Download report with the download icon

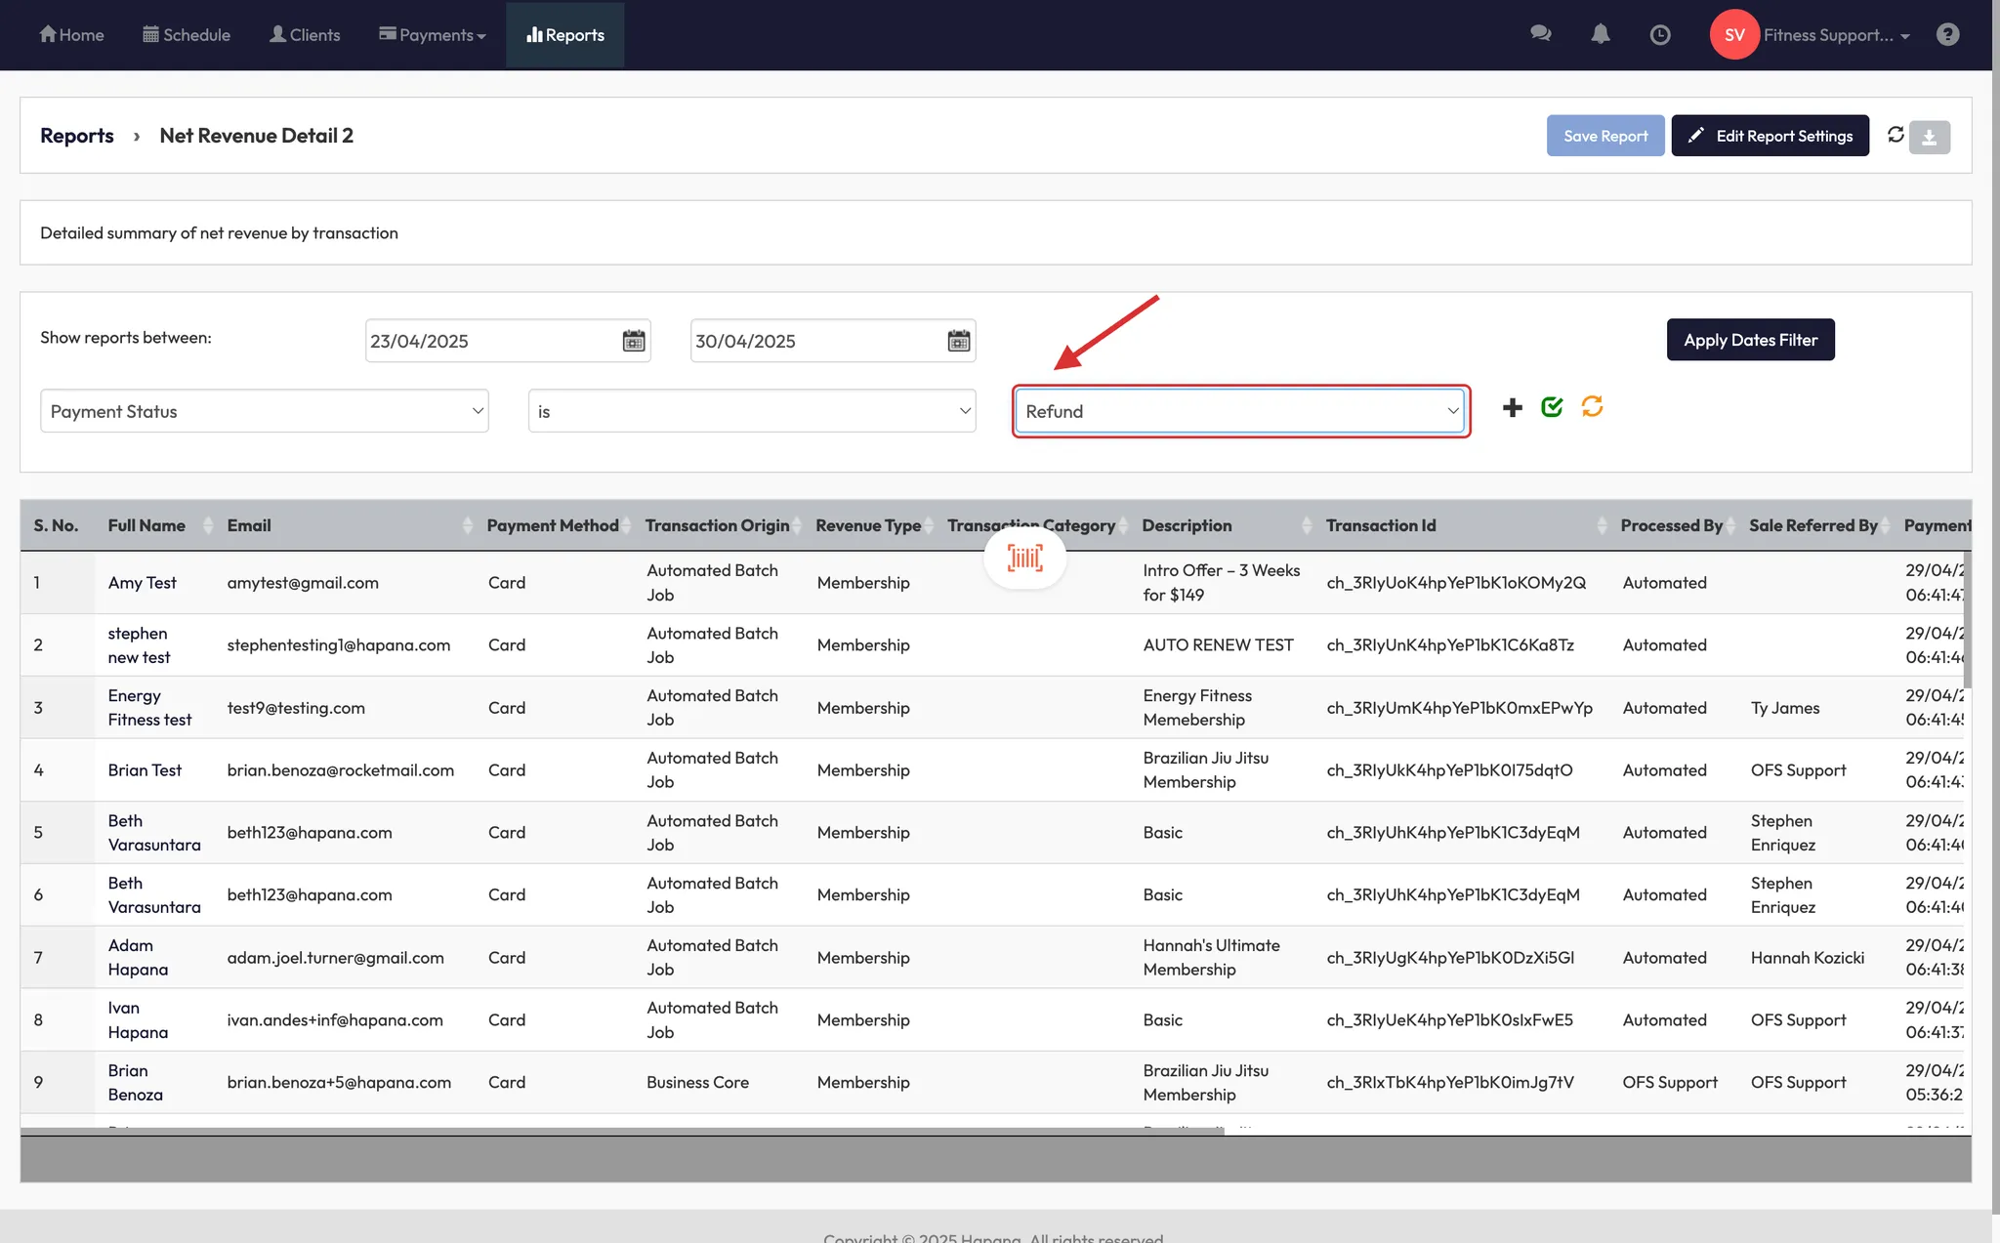(1930, 137)
